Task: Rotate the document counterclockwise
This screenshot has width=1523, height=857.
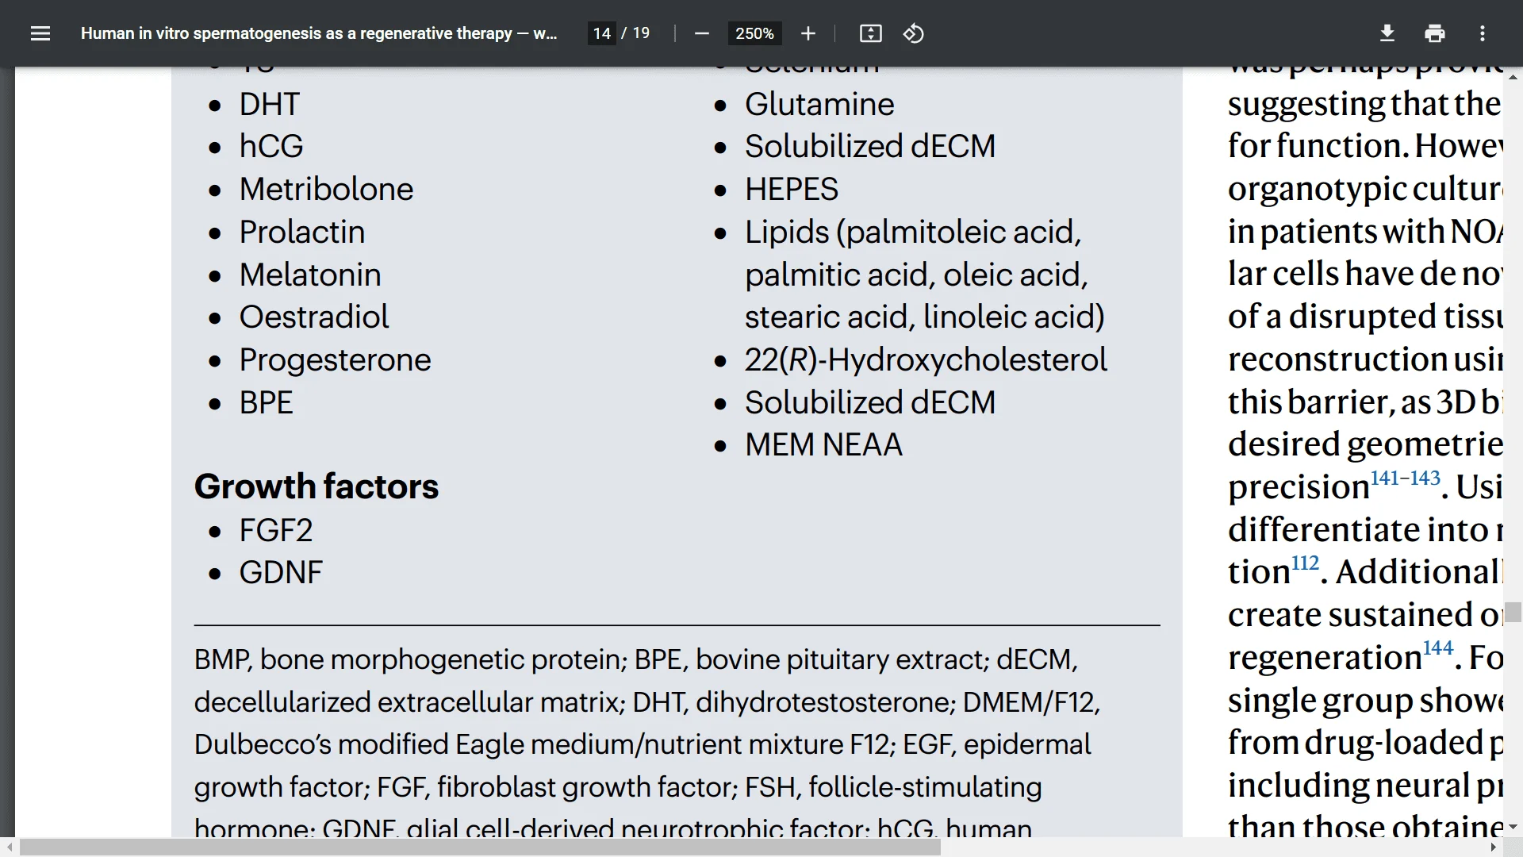Action: click(913, 33)
